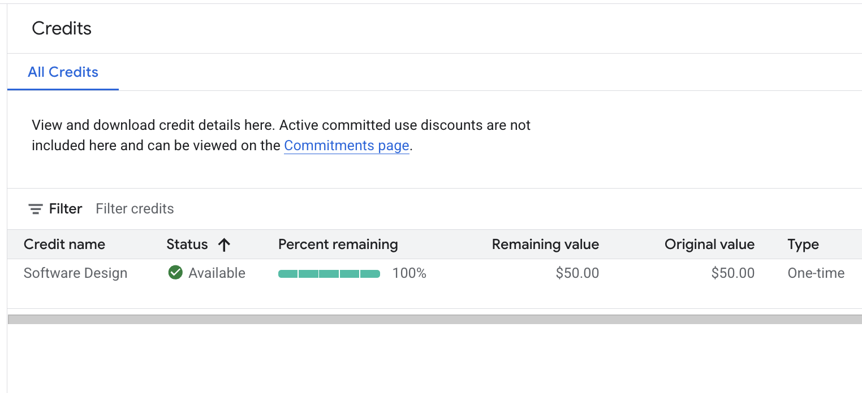This screenshot has height=393, width=862.
Task: Sort by the Remaining value column
Action: point(545,244)
